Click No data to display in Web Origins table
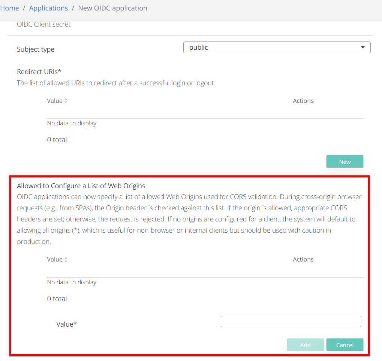Screen dimensions: 382x361 (72, 282)
